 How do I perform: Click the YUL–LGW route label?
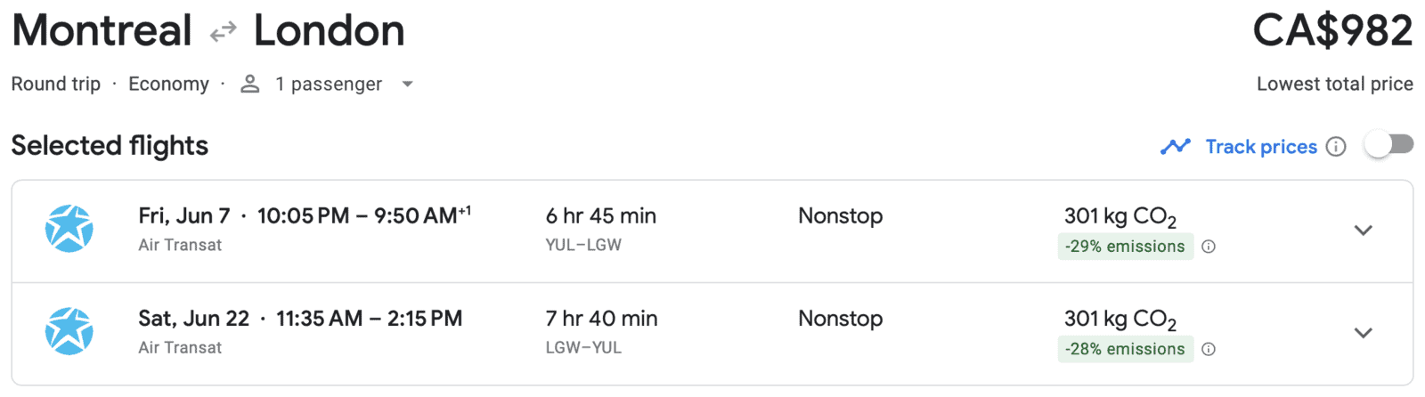583,245
